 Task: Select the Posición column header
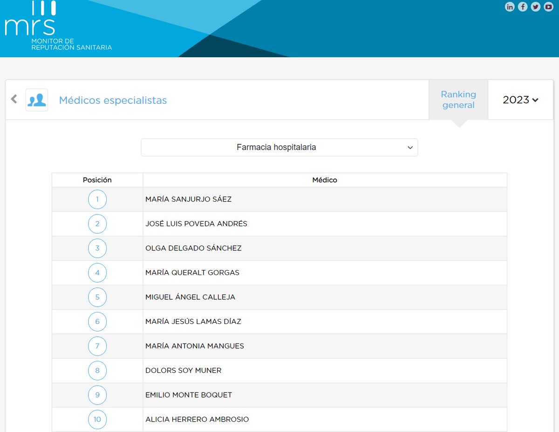tap(97, 180)
